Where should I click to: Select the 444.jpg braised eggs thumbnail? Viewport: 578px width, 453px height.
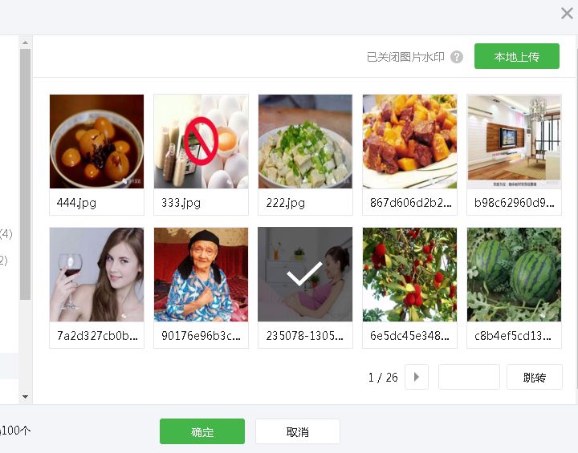pyautogui.click(x=96, y=141)
